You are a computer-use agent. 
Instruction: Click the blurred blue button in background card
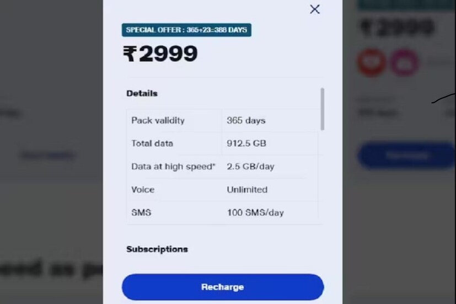point(406,156)
